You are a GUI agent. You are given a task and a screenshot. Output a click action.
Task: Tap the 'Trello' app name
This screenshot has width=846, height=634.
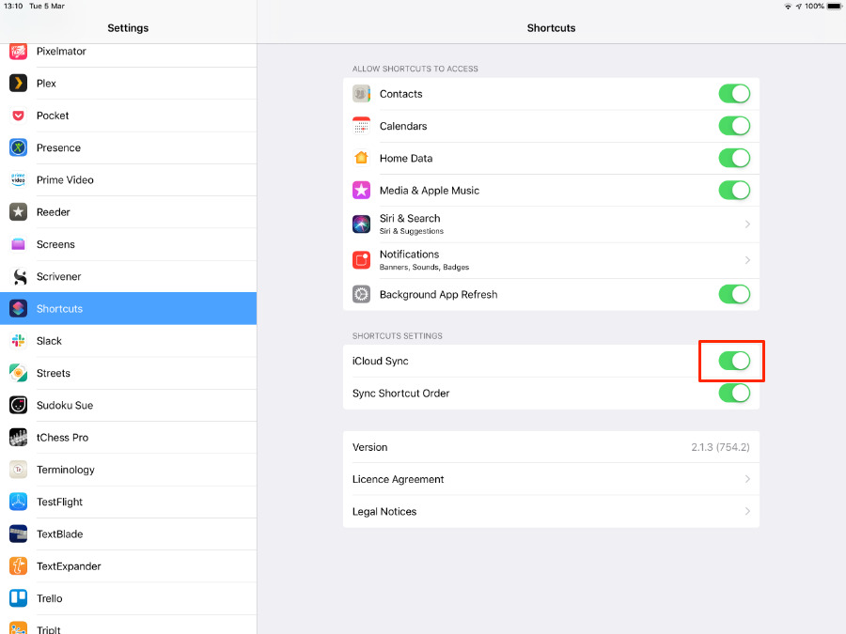pyautogui.click(x=50, y=598)
